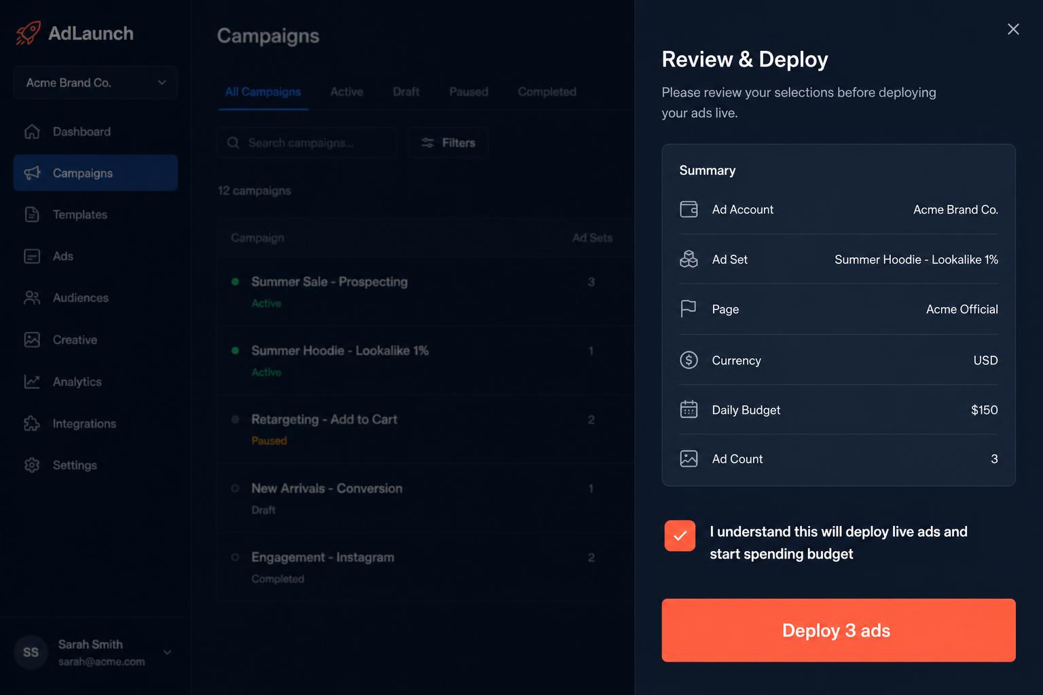Click the search magnifier icon
Screen dimensions: 1043x695
pyautogui.click(x=233, y=143)
